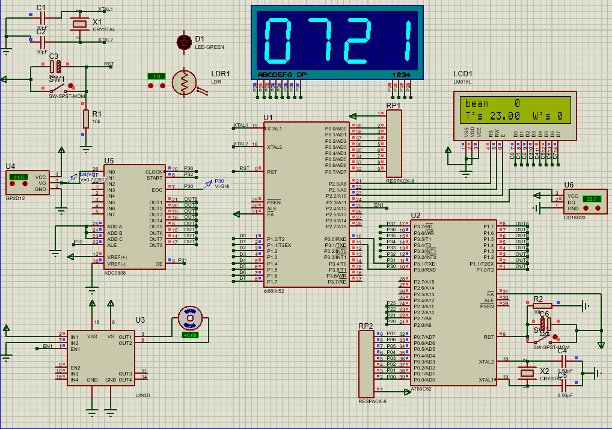The height and width of the screenshot is (429, 612).
Task: Click the RESPACK-8 label under RP2
Action: 372,401
